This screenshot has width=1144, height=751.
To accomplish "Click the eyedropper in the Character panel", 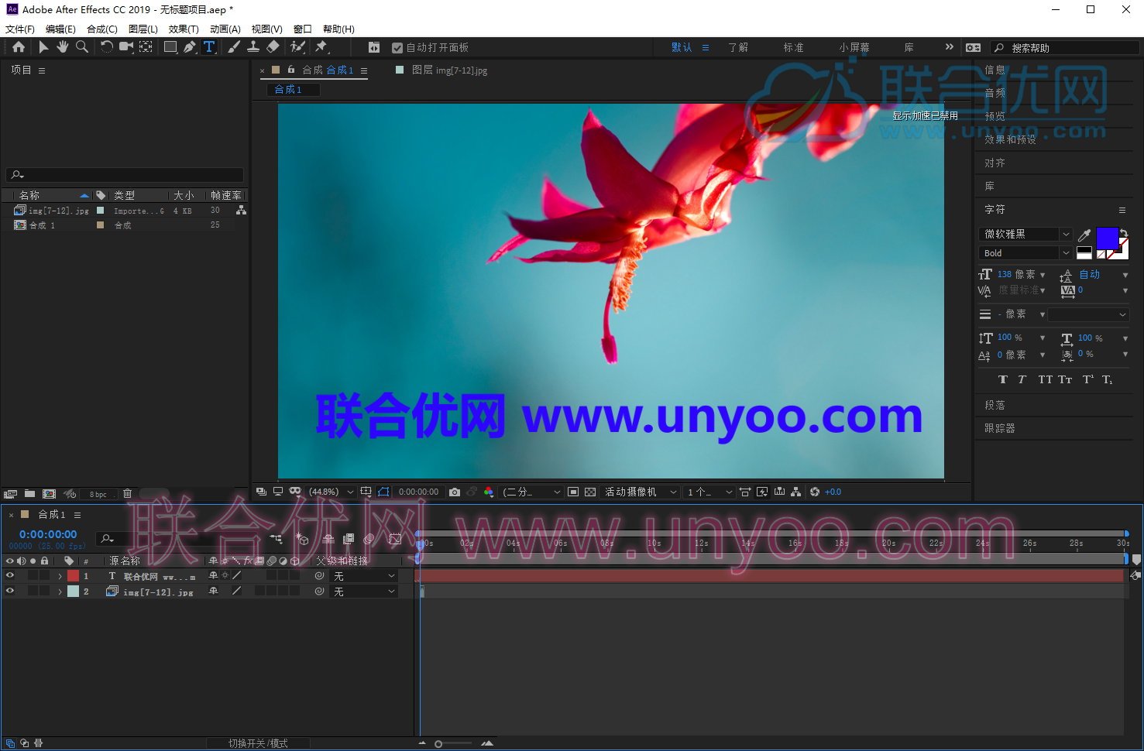I will (1084, 235).
